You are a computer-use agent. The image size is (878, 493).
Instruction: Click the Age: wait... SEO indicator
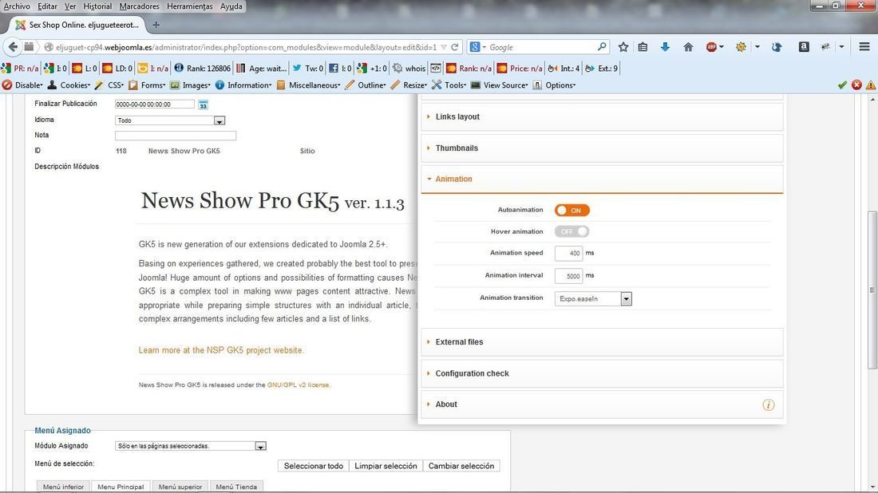pyautogui.click(x=261, y=69)
